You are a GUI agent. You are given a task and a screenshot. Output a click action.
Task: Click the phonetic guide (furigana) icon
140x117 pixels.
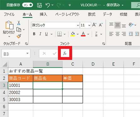pos(96,34)
